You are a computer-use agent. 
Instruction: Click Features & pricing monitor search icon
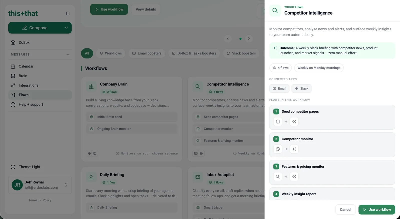[278, 176]
